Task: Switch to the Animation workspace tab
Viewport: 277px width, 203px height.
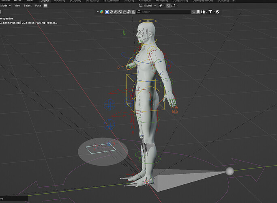Action: pyautogui.click(x=145, y=1)
